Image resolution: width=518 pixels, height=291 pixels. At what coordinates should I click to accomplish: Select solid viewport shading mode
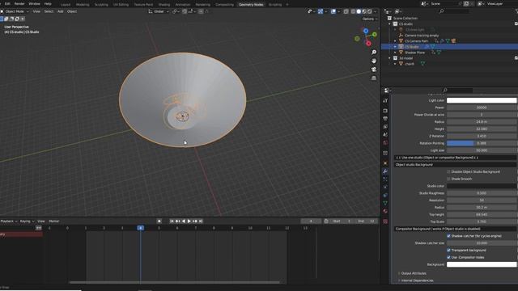coord(359,11)
